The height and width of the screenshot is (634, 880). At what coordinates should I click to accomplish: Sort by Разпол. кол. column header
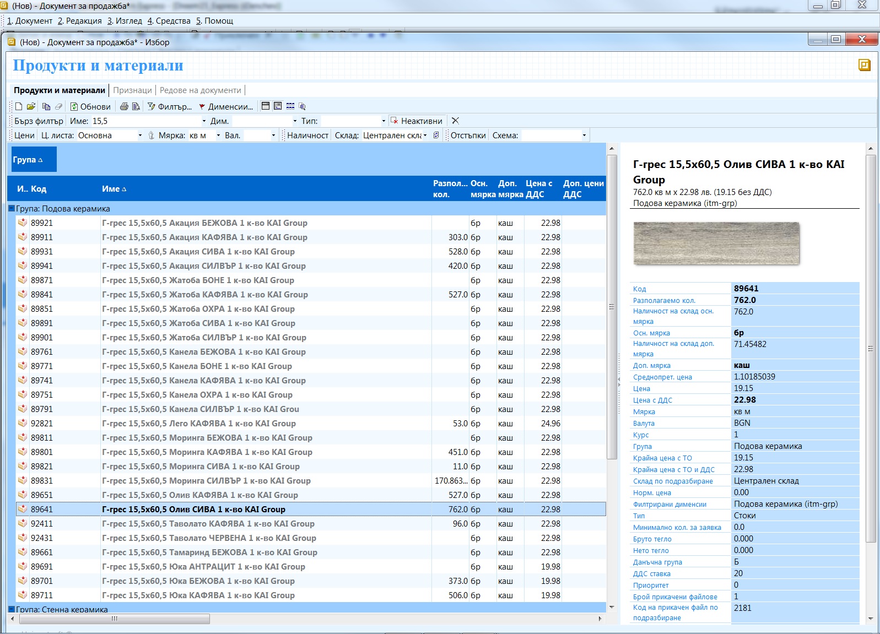click(450, 189)
